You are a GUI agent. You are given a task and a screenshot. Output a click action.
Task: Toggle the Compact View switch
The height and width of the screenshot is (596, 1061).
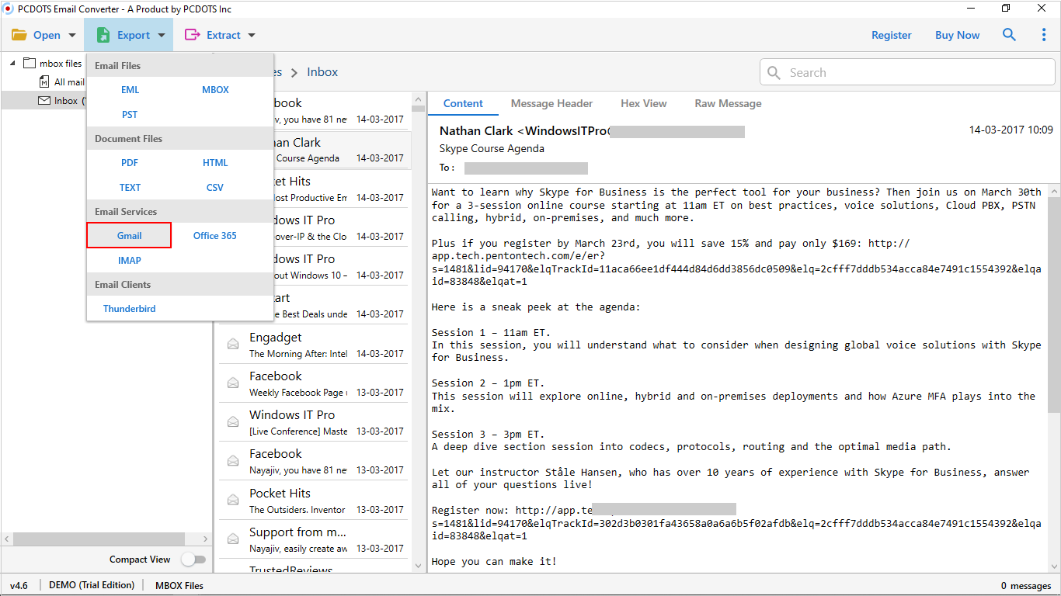coord(193,560)
